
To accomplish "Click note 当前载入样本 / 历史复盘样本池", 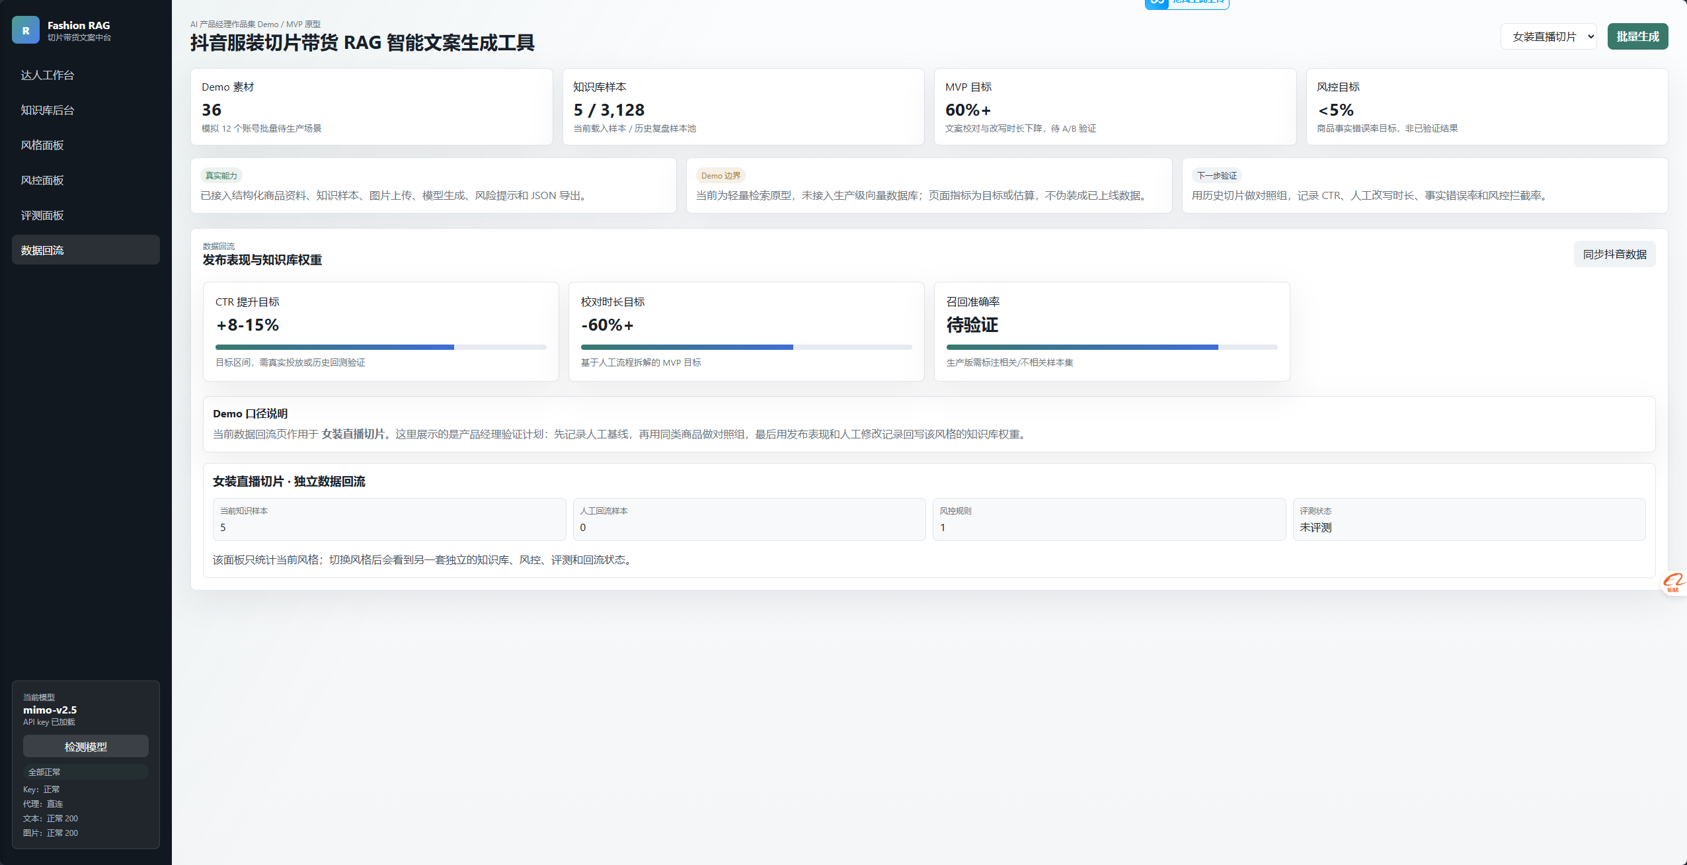I will (635, 128).
